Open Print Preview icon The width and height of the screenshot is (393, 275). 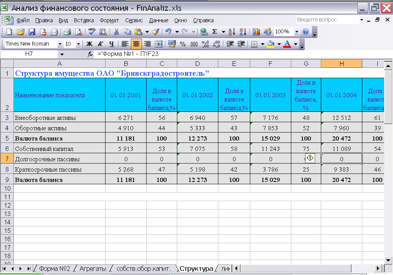[78, 32]
